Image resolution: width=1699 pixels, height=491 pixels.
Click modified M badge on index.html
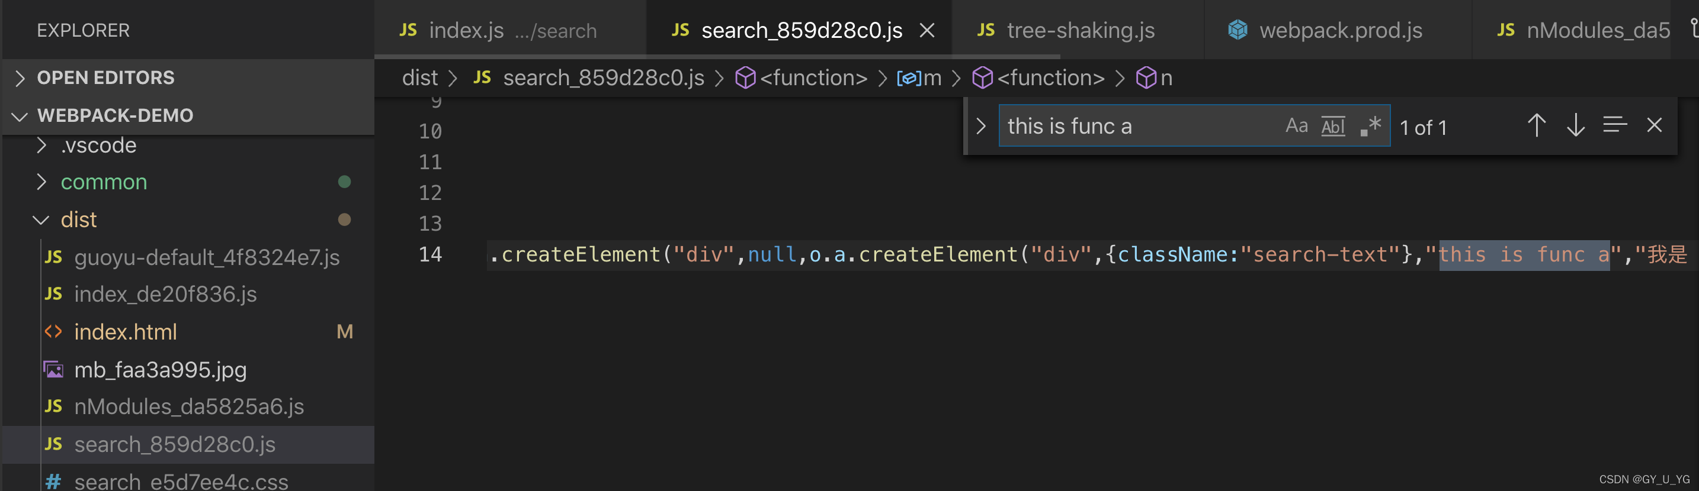[344, 331]
